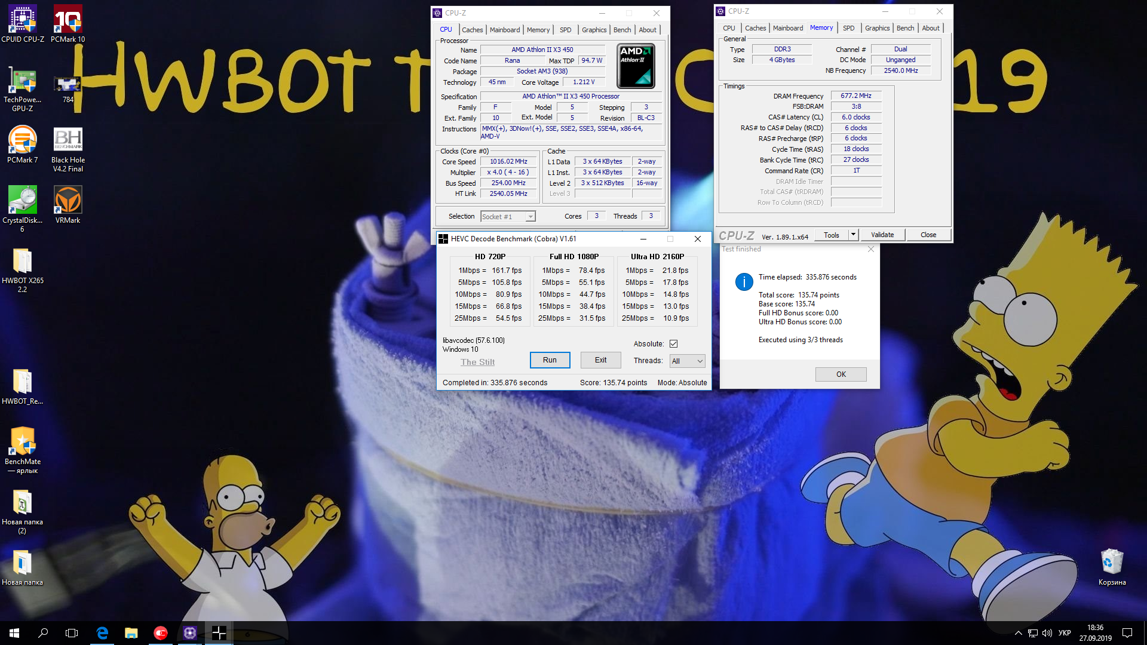Open the Tools dropdown arrow in CPU-Z
Viewport: 1147px width, 645px height.
coord(853,235)
